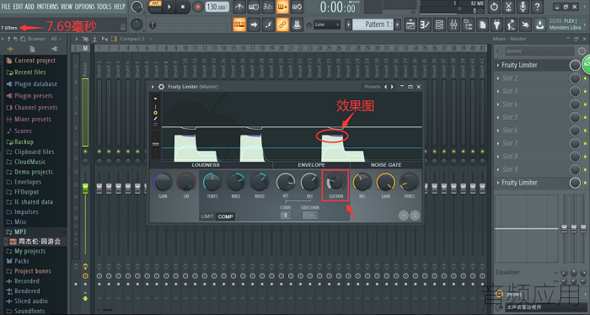Open the OPTIONS menu
The image size is (590, 315).
84,7
